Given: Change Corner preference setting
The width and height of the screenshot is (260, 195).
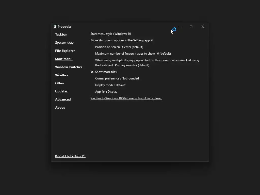Looking at the screenshot, I should coord(117,78).
